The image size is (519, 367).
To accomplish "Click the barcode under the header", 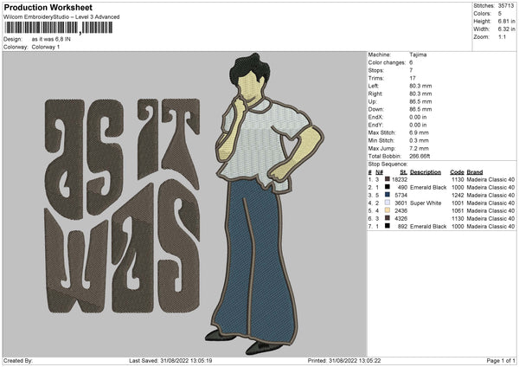I will click(58, 28).
